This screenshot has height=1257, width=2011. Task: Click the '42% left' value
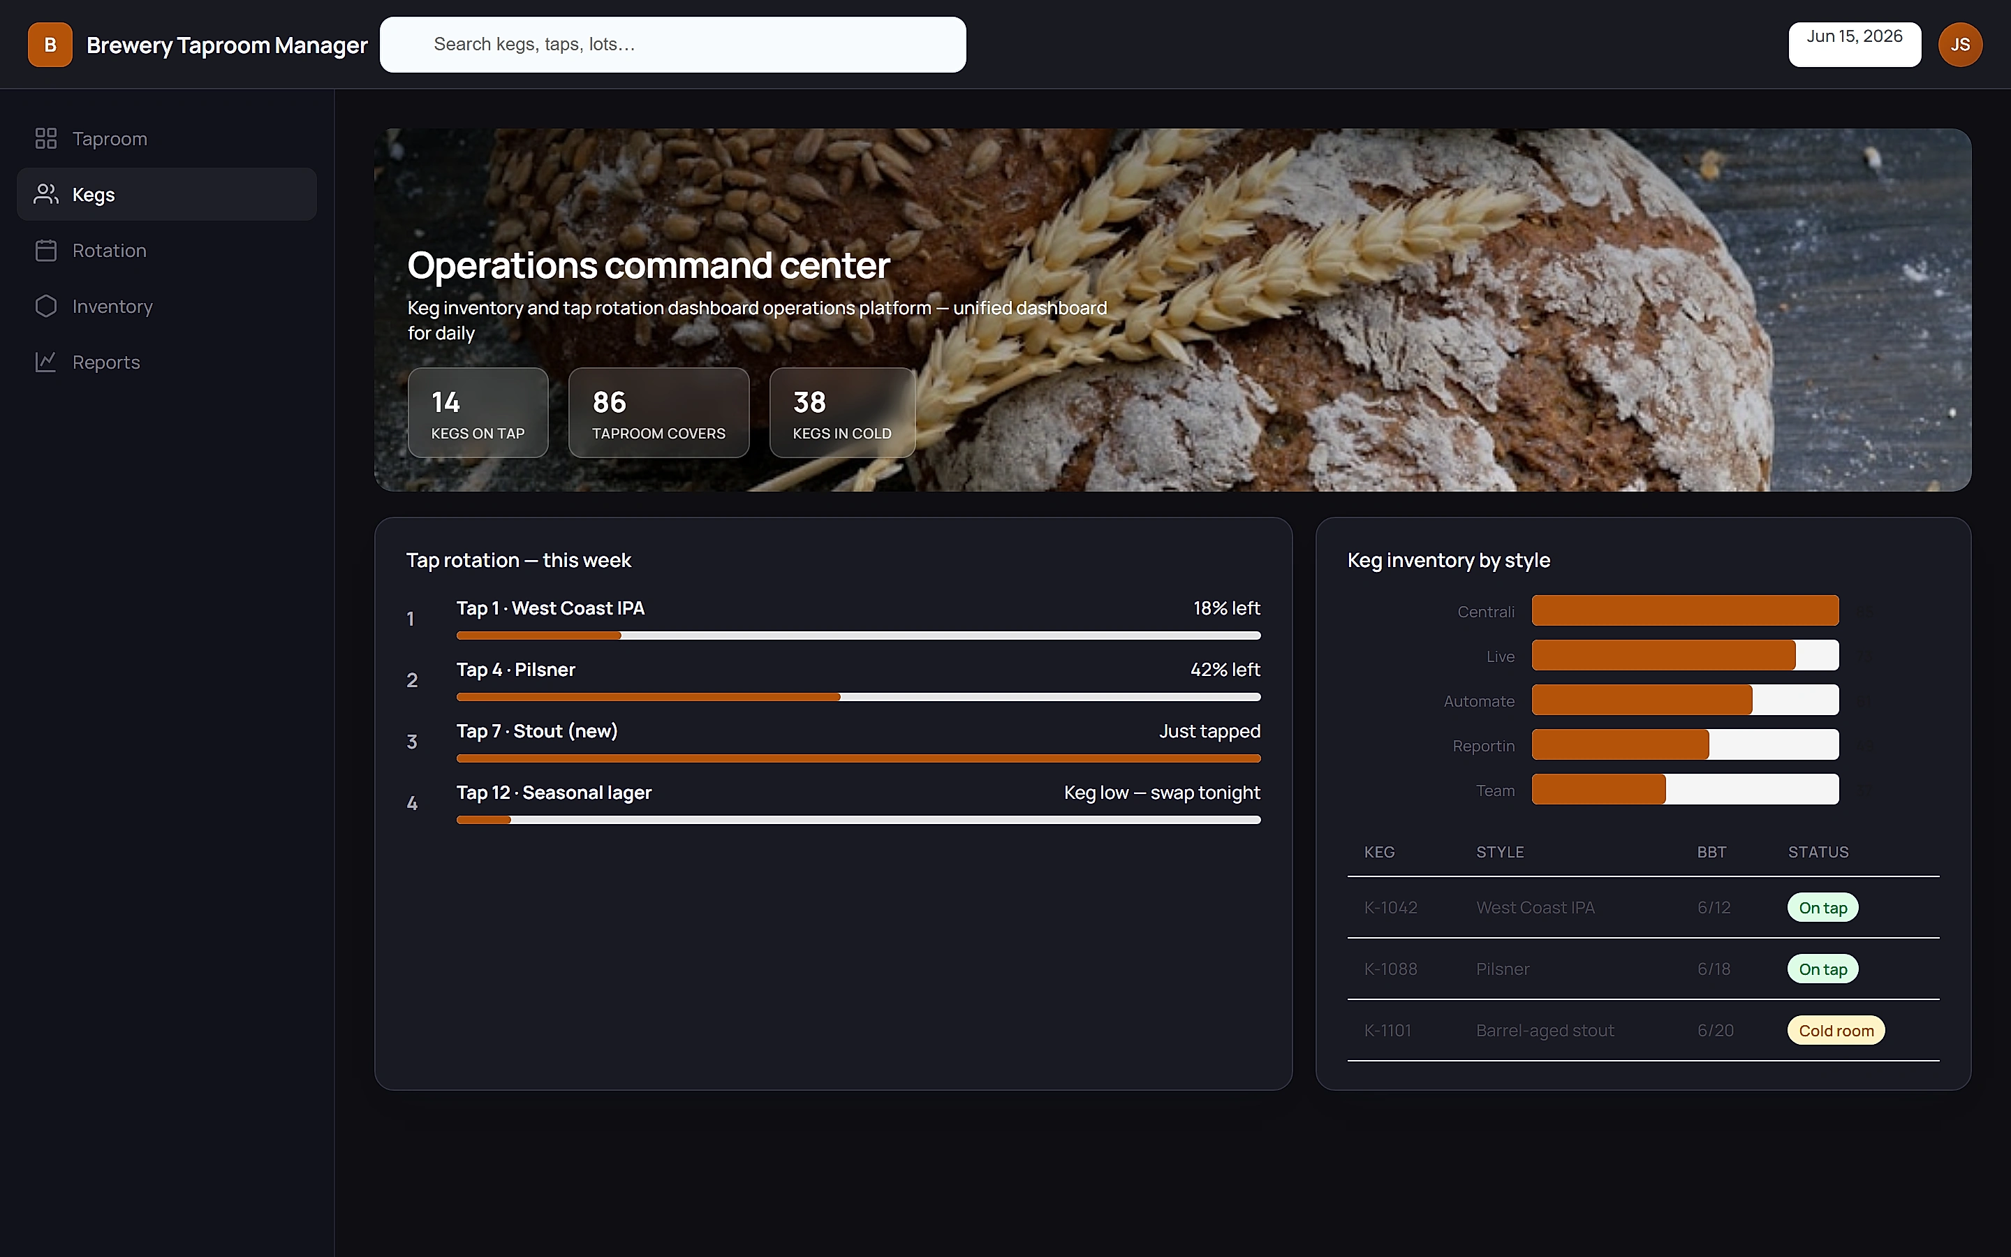(x=1225, y=669)
